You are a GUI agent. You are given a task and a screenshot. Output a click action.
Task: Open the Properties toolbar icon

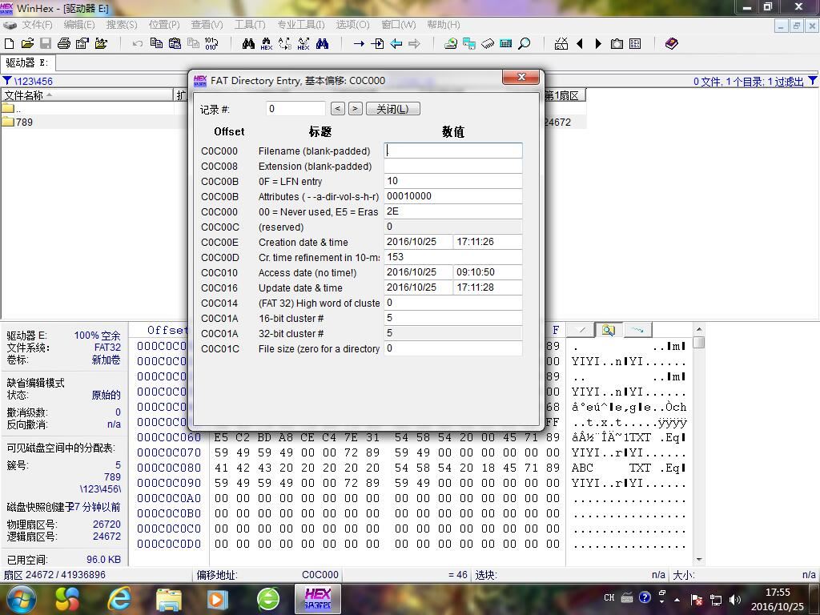tap(82, 44)
